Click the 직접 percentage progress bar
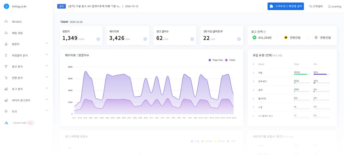The image size is (344, 155). pyautogui.click(x=321, y=74)
